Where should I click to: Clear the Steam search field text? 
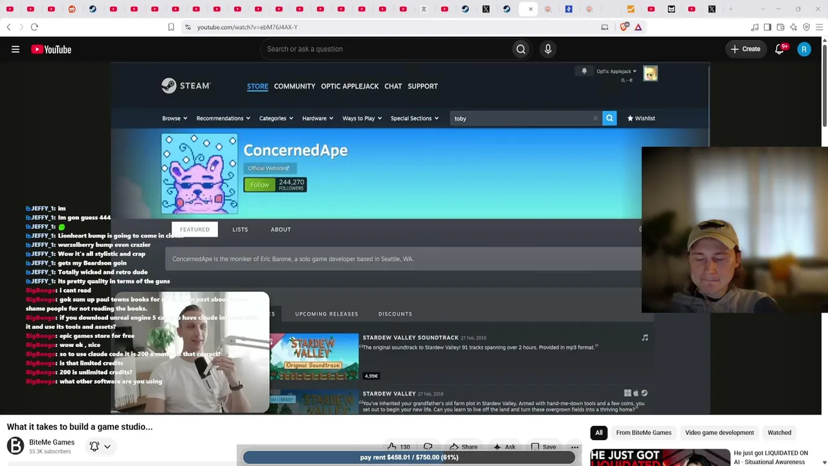596,118
